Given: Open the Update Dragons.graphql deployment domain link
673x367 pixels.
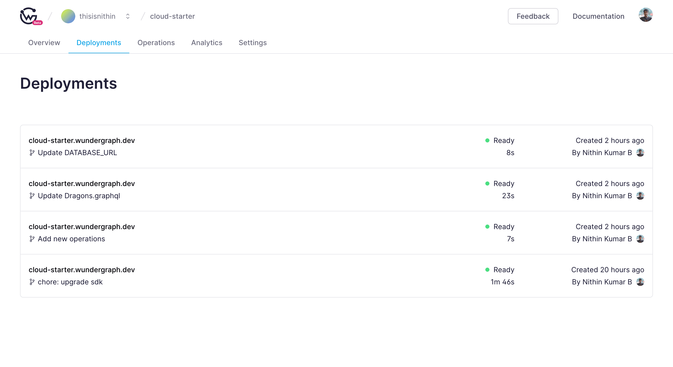Looking at the screenshot, I should point(82,184).
